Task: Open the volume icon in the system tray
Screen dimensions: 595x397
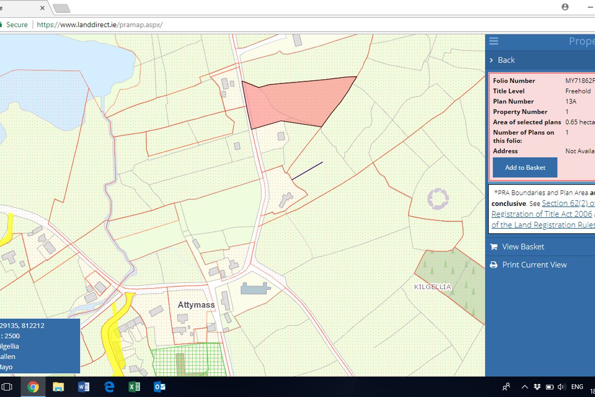Action: click(561, 387)
